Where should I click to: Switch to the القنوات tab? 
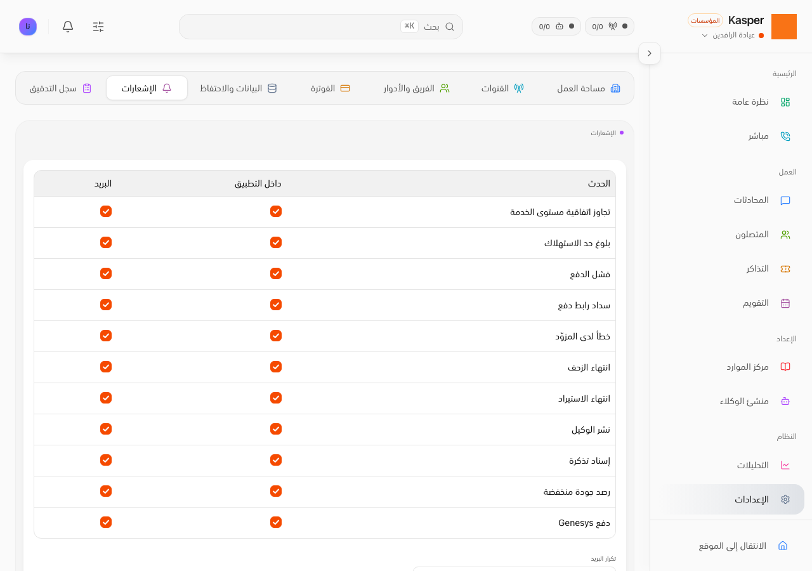coord(502,88)
